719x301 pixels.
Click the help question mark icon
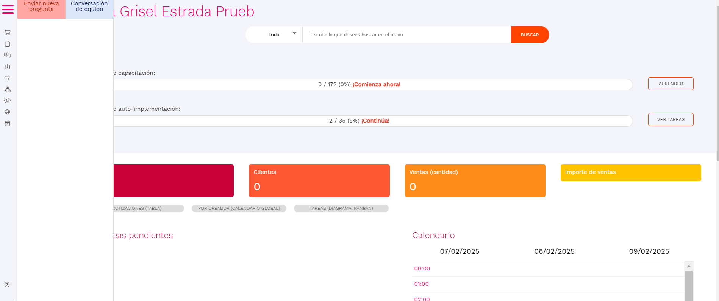7,285
